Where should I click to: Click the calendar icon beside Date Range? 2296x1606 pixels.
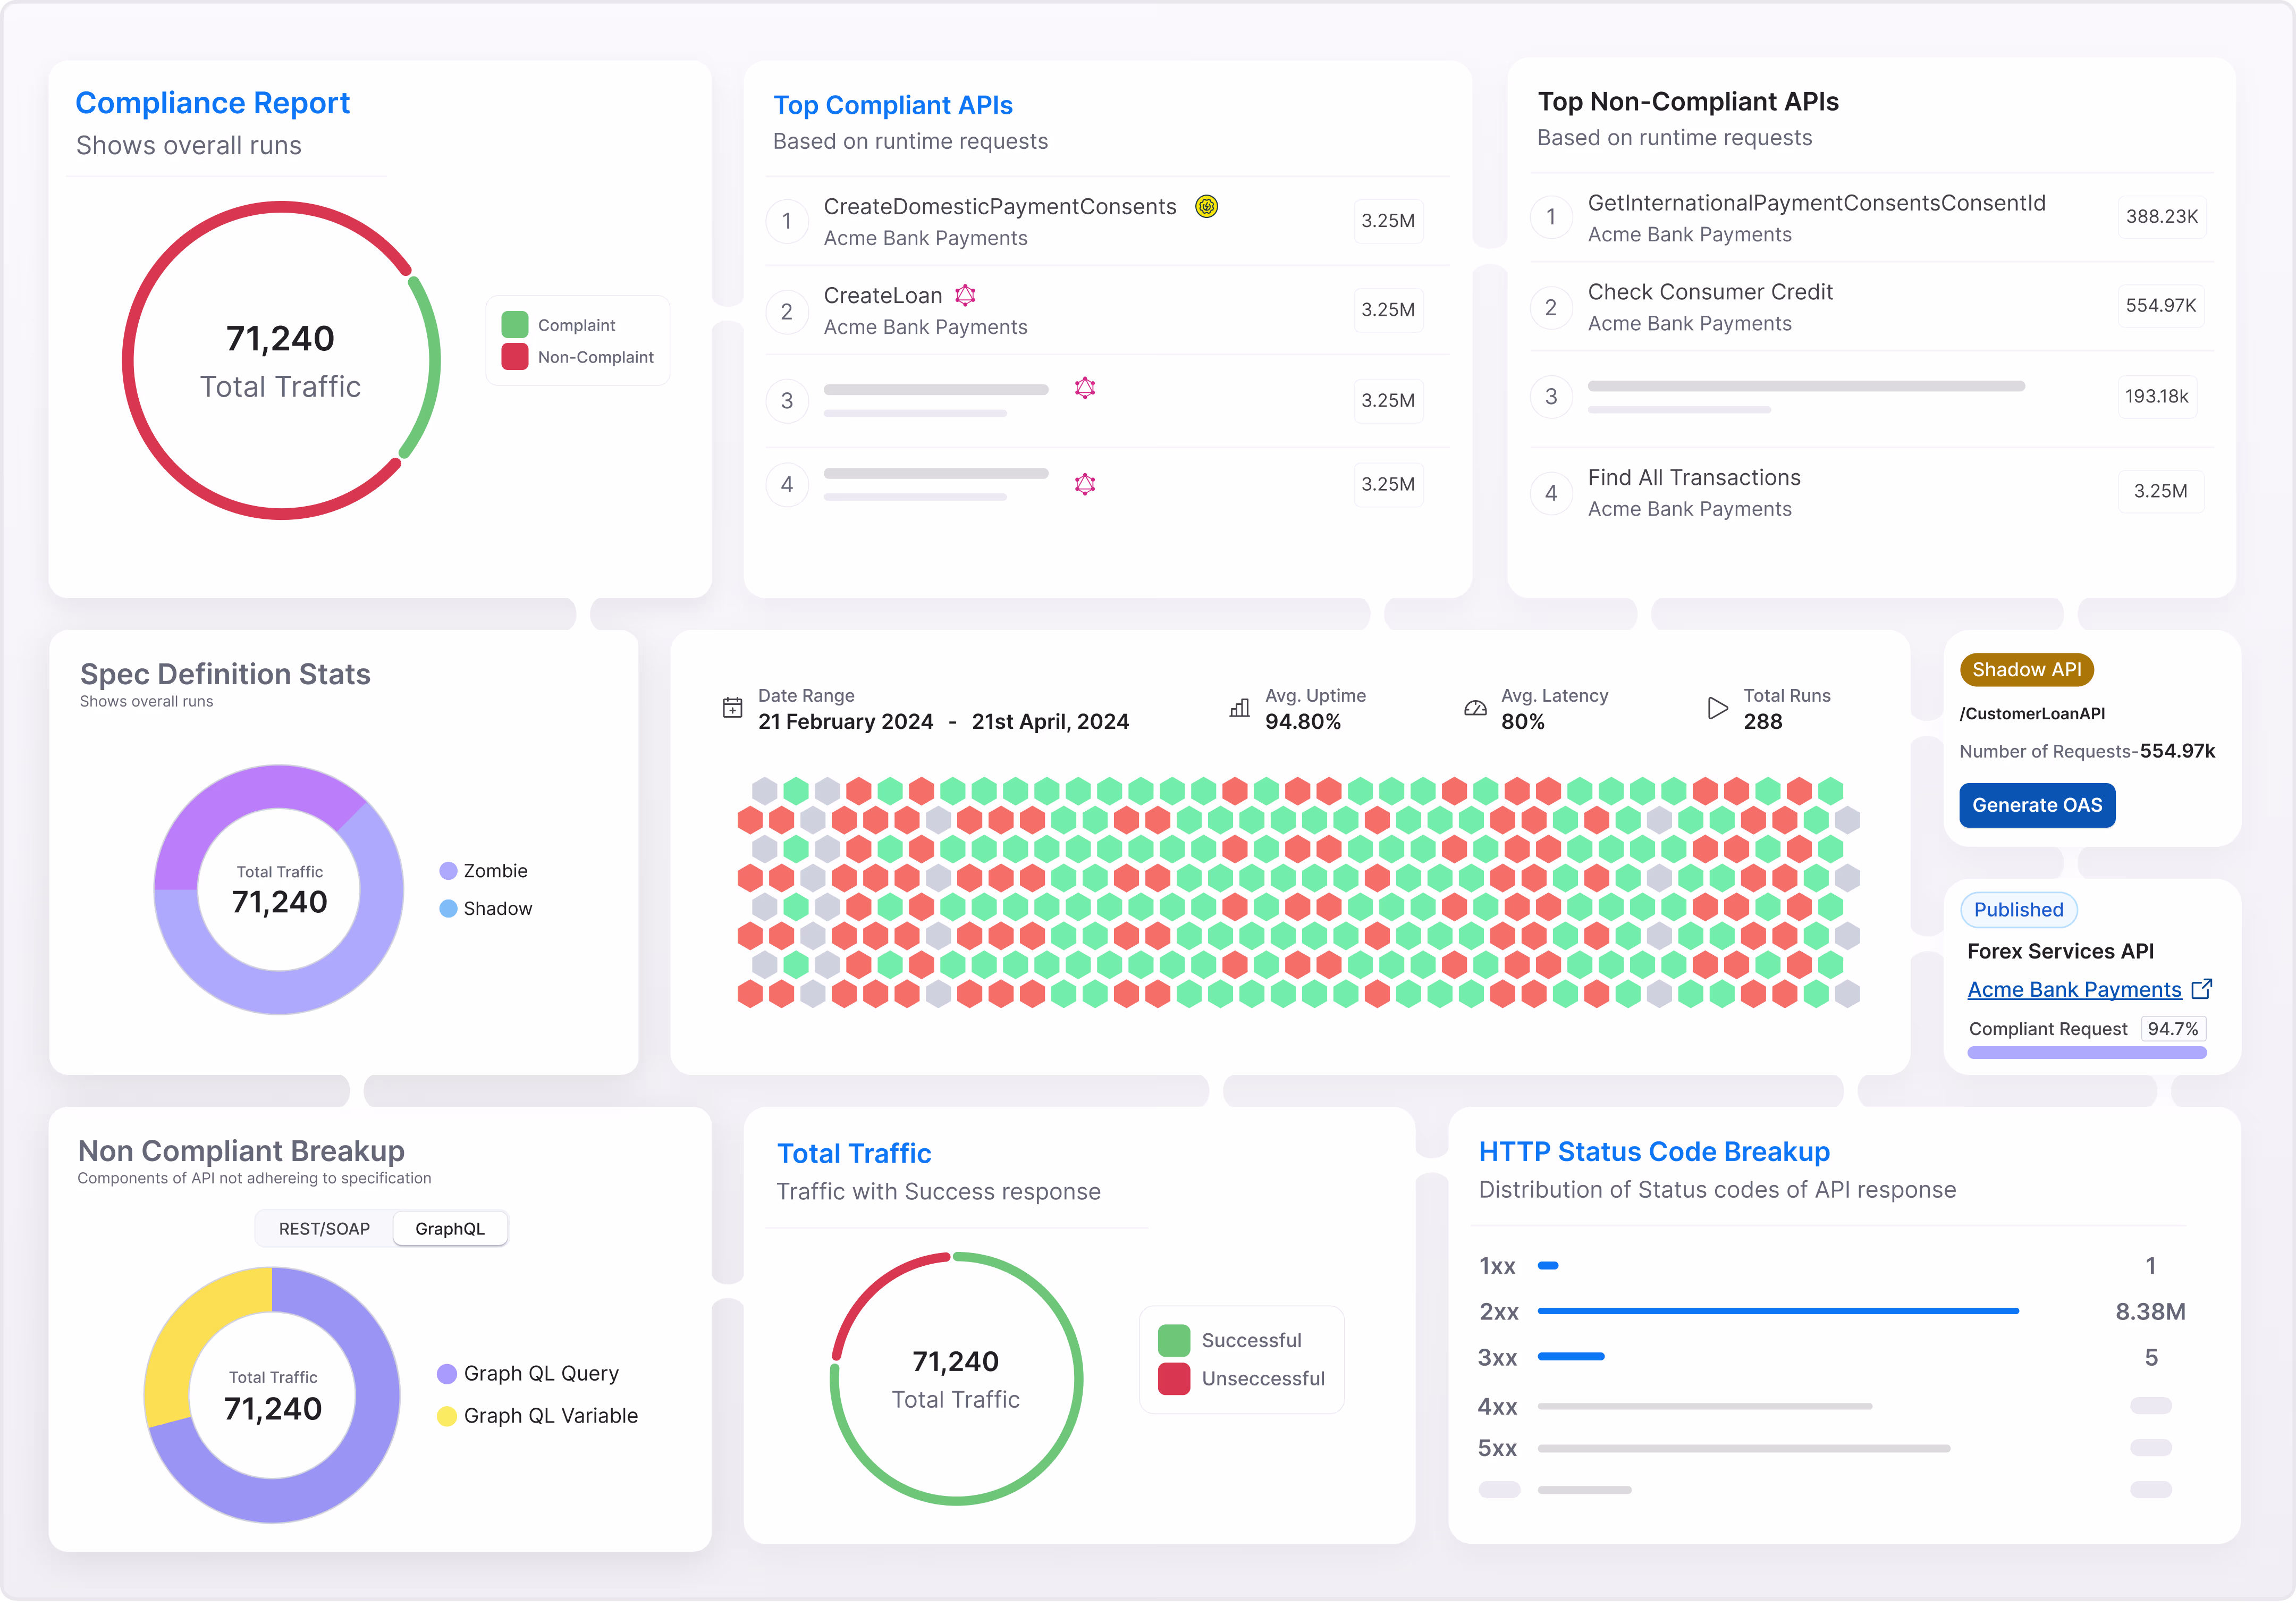pos(732,708)
